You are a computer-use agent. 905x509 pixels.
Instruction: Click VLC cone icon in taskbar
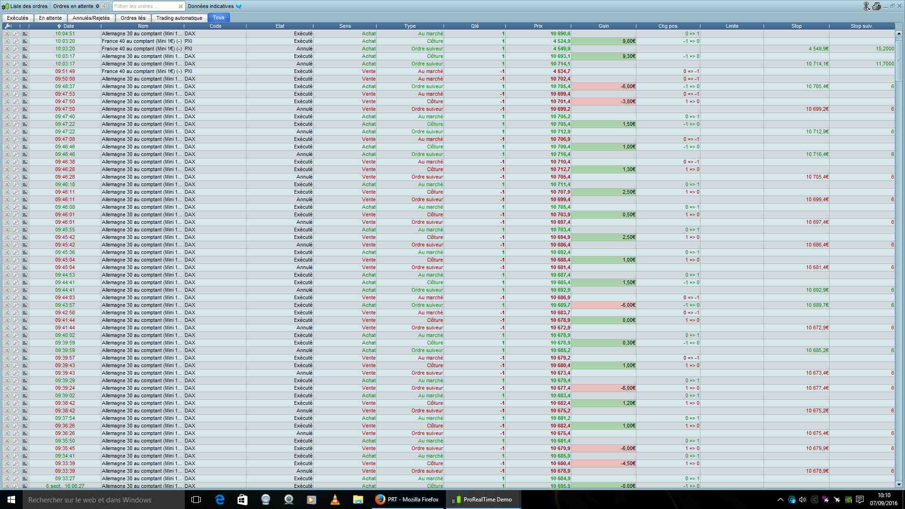(x=335, y=500)
